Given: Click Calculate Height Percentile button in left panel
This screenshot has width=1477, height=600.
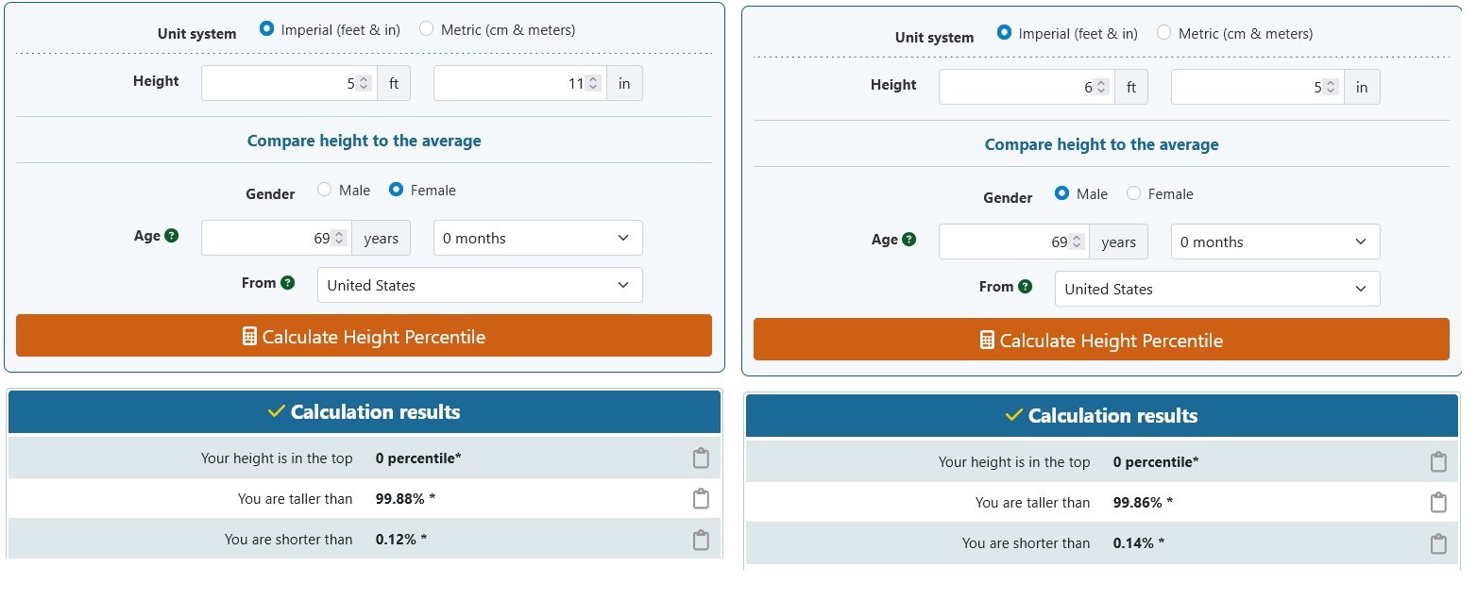Looking at the screenshot, I should (x=364, y=336).
